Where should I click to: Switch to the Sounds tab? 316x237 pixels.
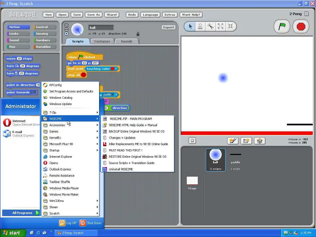(x=126, y=41)
